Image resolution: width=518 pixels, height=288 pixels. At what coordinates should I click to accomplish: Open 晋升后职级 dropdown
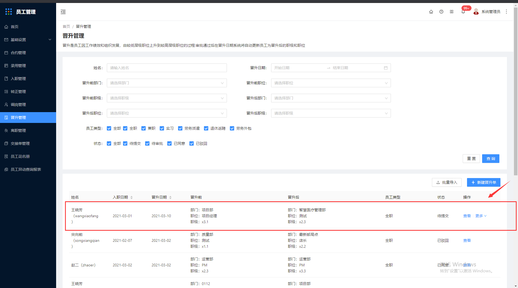pos(331,113)
